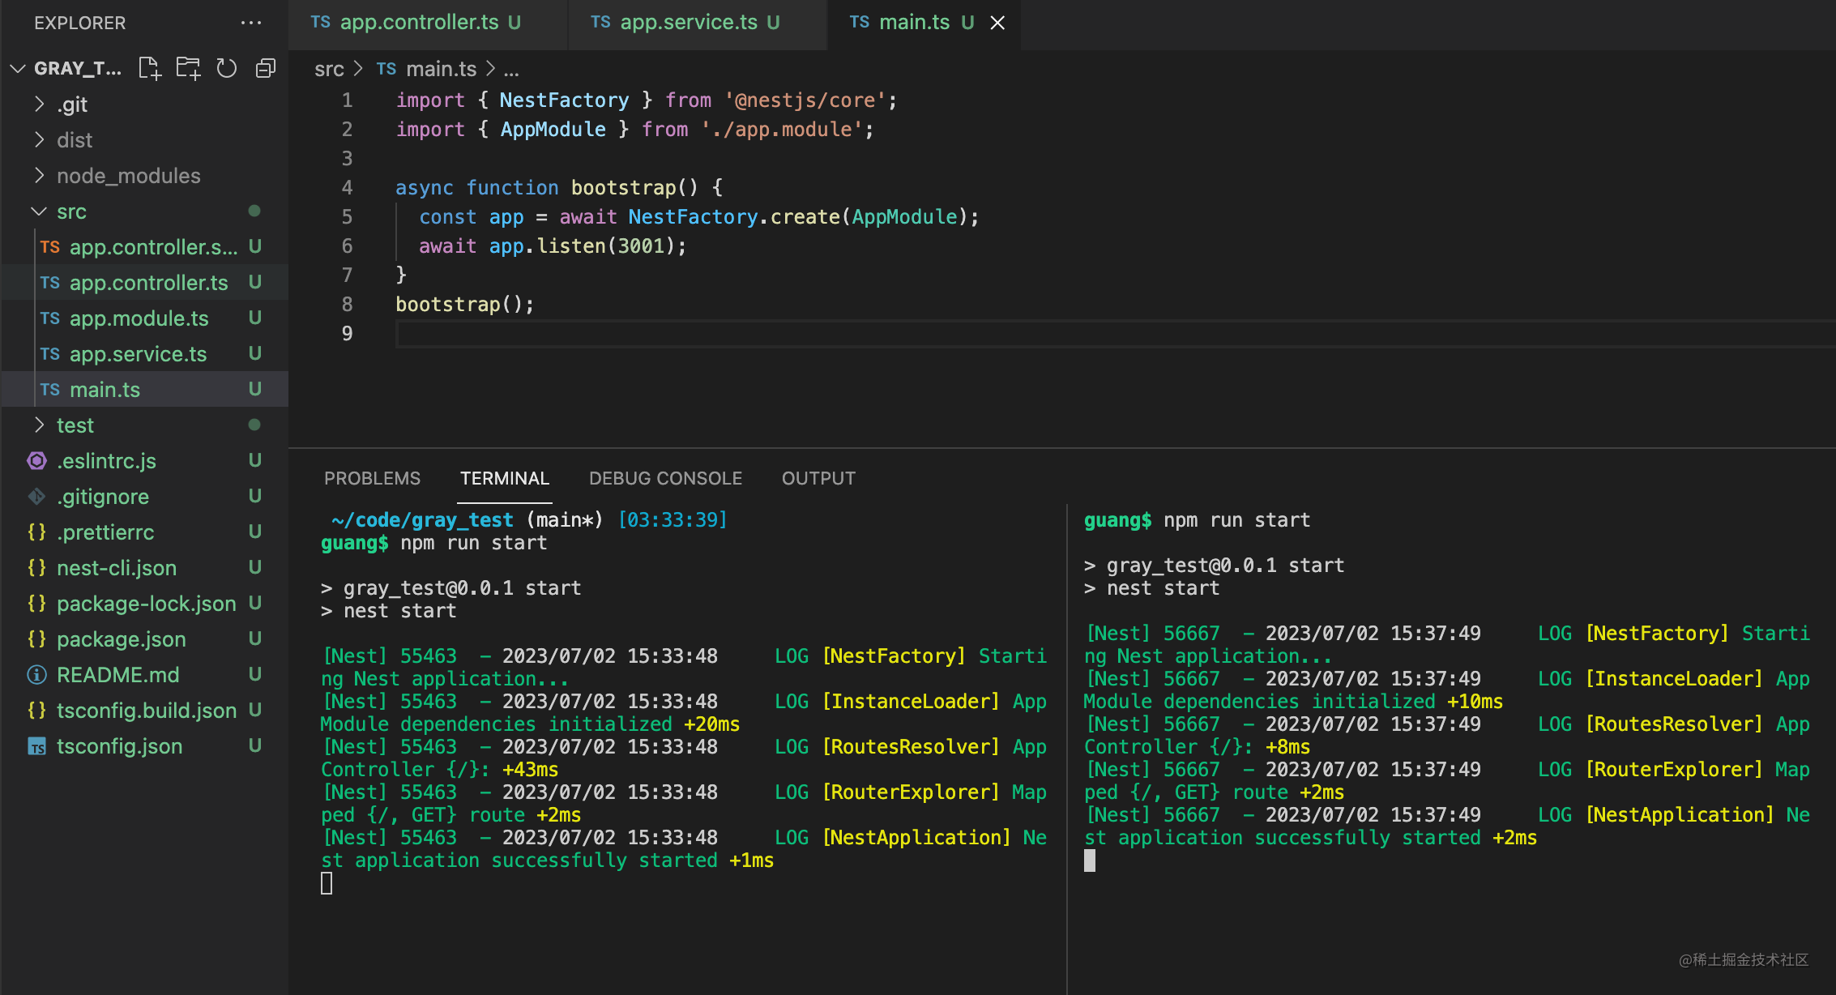Refresh the Explorer file tree
Viewport: 1836px width, 995px height.
point(227,68)
